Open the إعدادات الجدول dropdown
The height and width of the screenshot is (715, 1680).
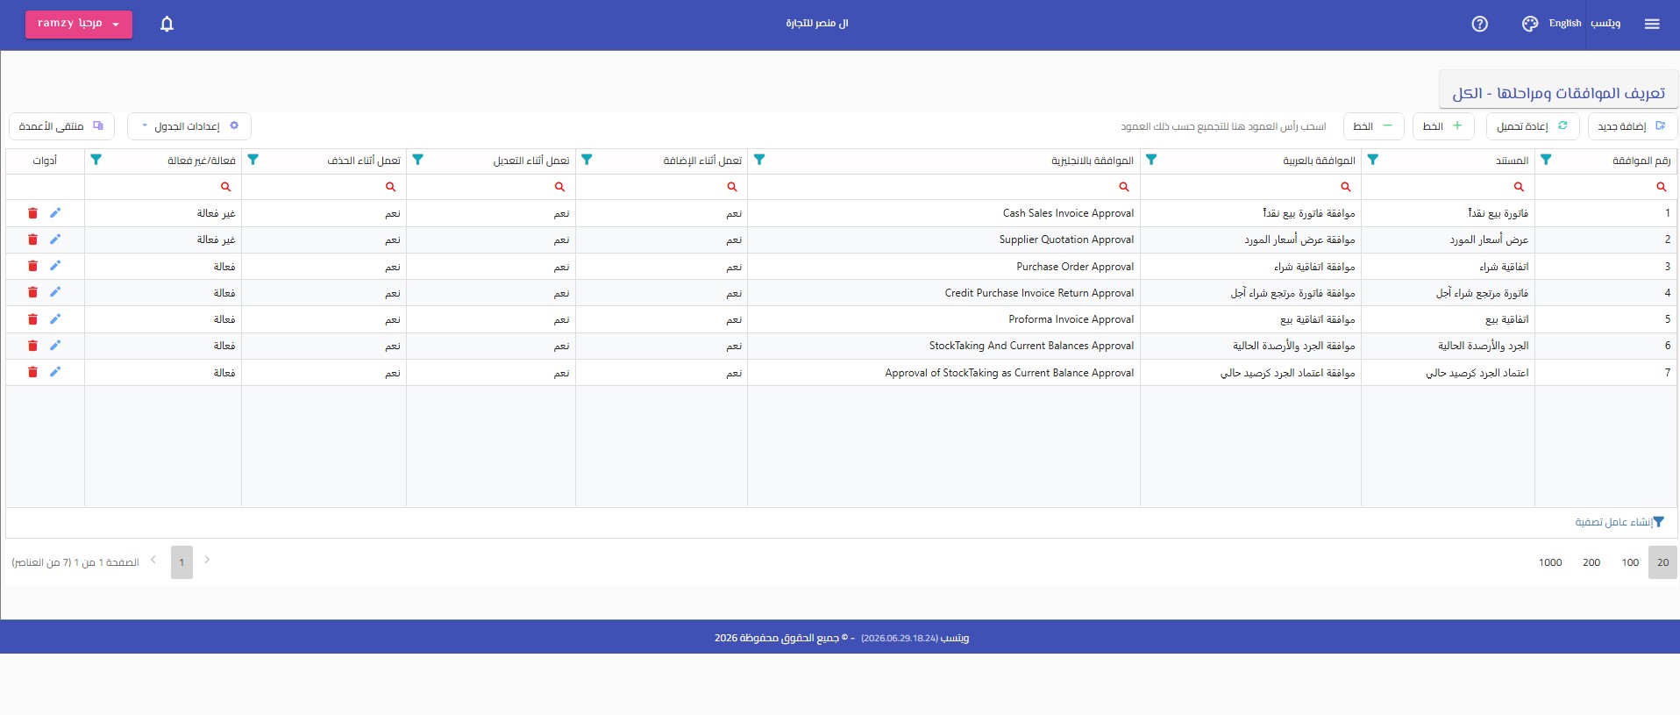(189, 126)
